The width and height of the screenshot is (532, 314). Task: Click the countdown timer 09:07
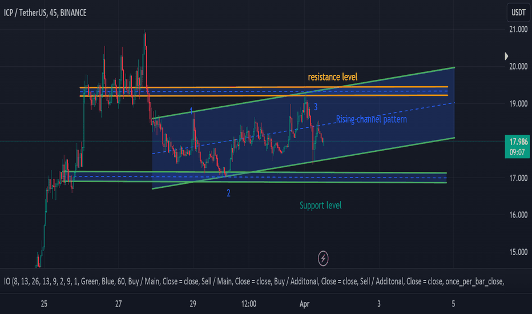[x=517, y=152]
